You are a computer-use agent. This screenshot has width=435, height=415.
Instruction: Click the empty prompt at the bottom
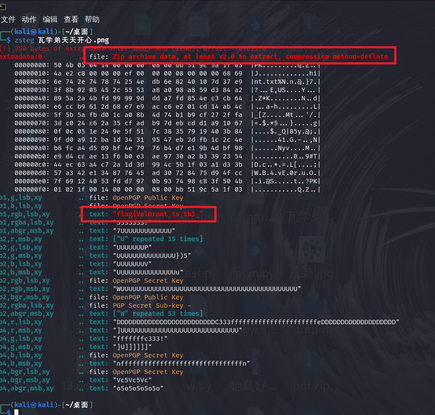(17, 412)
